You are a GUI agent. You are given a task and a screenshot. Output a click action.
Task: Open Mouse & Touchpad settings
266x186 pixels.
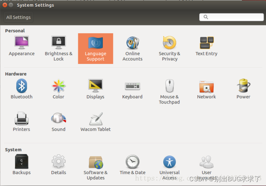170,92
